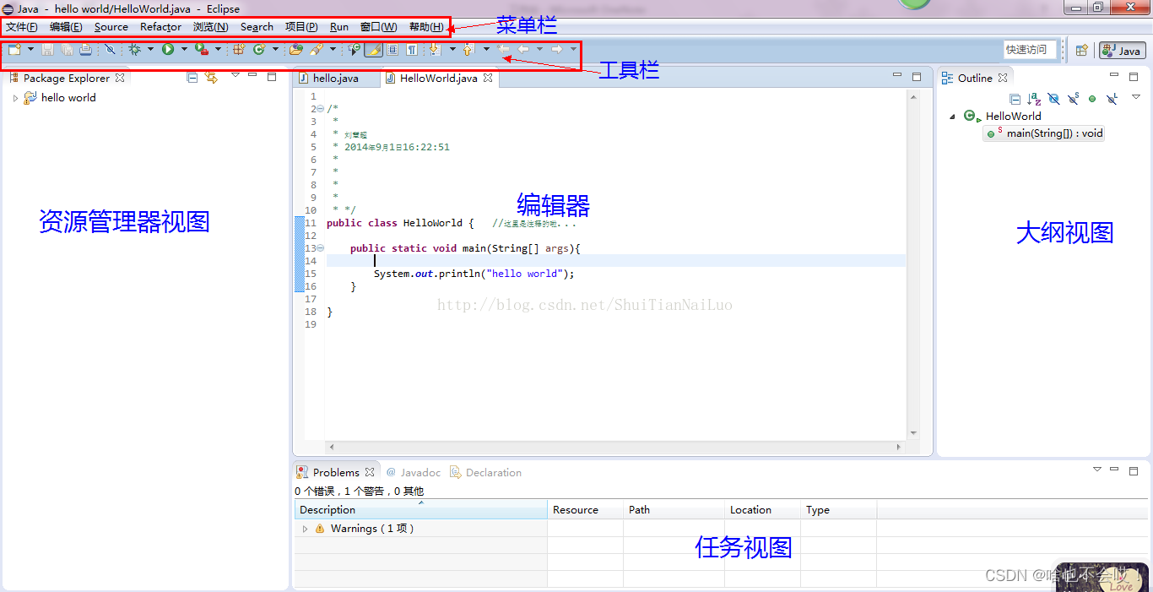This screenshot has width=1153, height=592.
Task: Run program with green play icon
Action: [168, 50]
